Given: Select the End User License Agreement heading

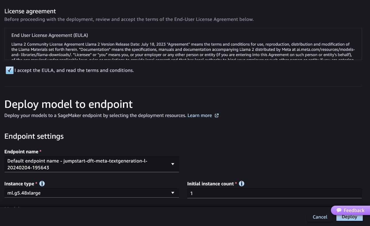Looking at the screenshot, I should pos(50,35).
